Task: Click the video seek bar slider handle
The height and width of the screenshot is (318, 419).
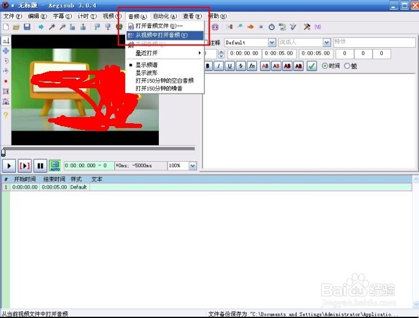Action: [3, 152]
